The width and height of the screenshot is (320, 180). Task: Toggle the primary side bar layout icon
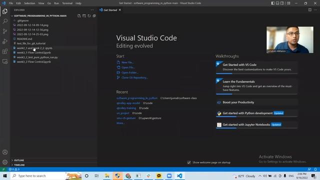[273, 3]
